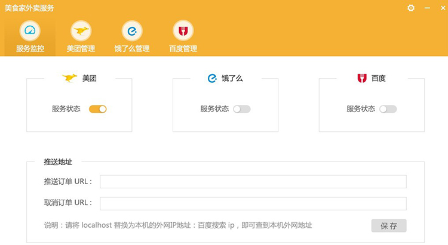Image resolution: width=448 pixels, height=245 pixels.
Task: Click the 美食家外卖服务 window title
Action: [x=29, y=8]
